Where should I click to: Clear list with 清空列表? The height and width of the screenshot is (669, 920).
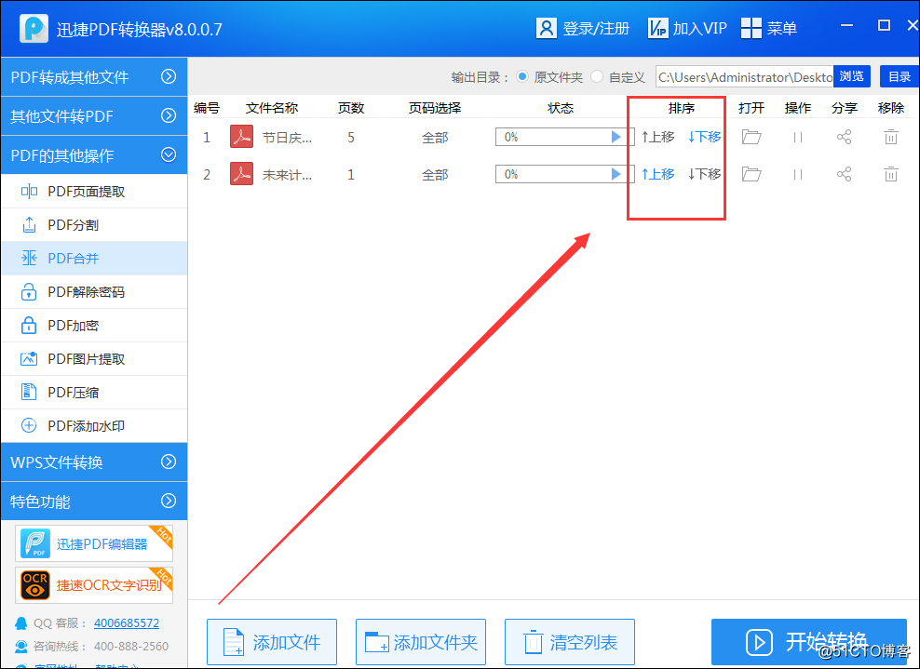570,642
